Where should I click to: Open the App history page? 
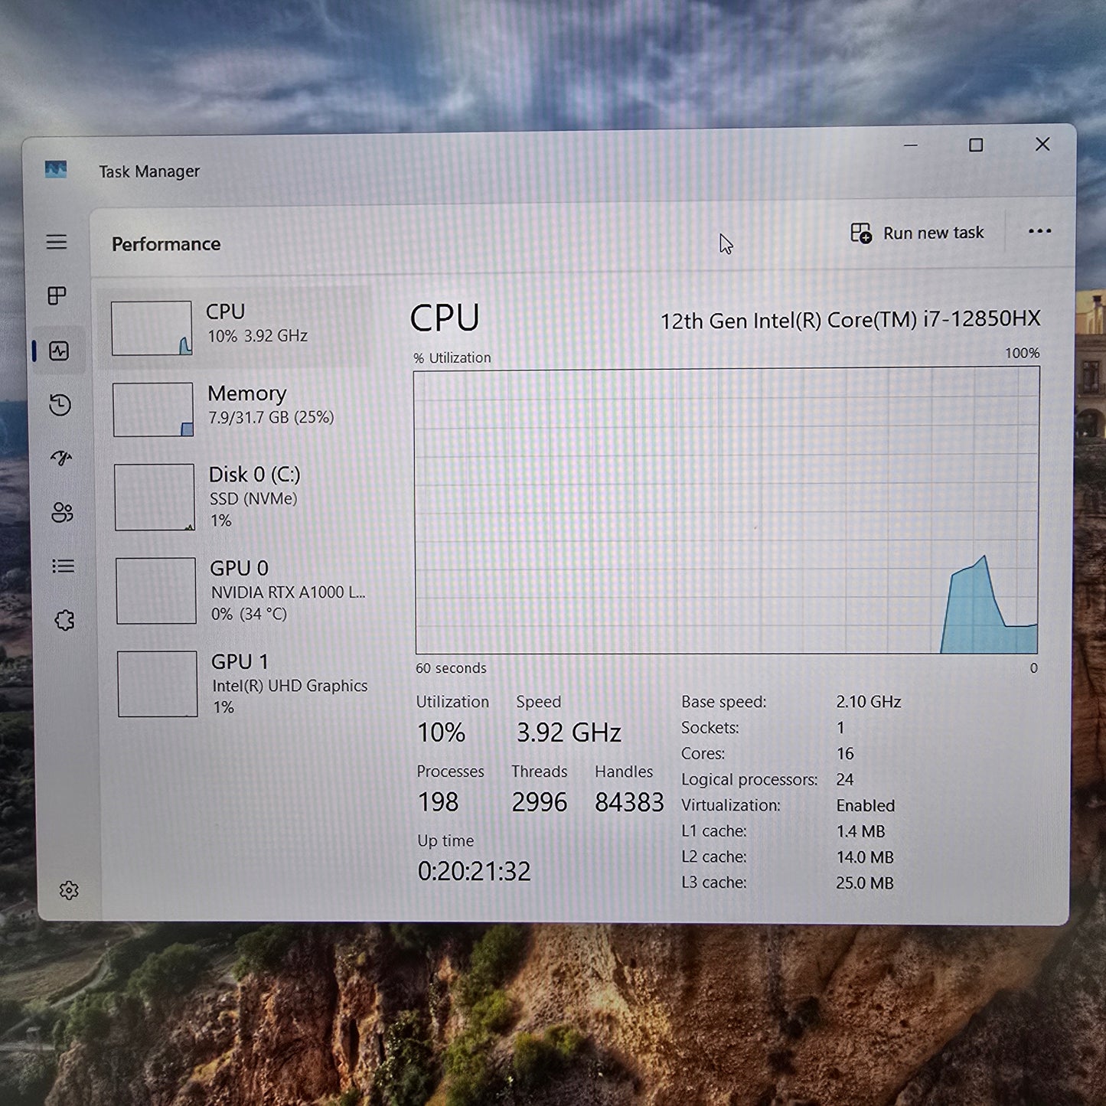[x=61, y=405]
